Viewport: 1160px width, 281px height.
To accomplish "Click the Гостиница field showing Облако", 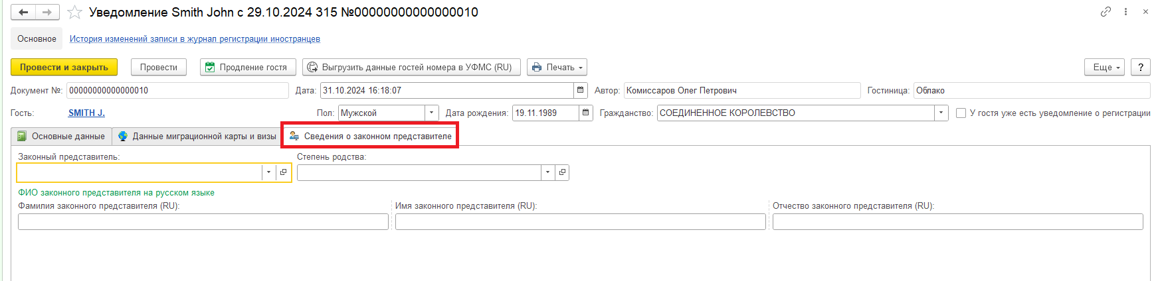I will click(x=1032, y=90).
